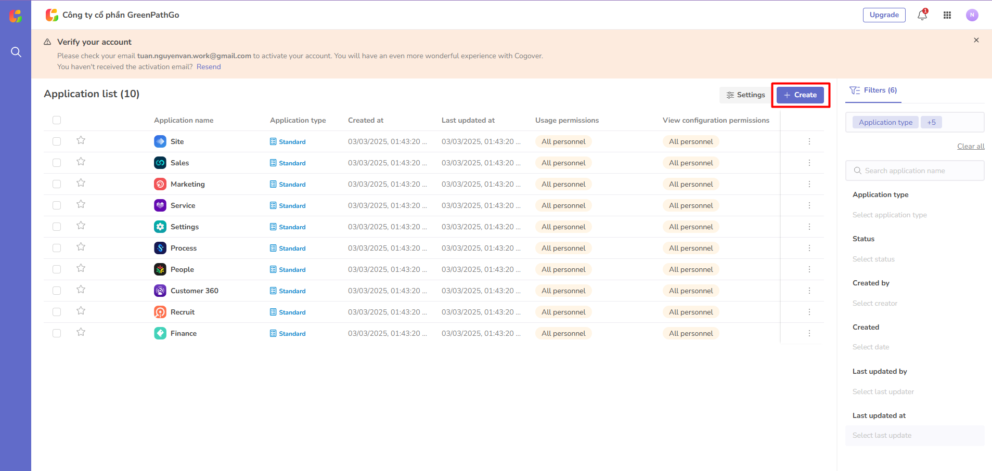The width and height of the screenshot is (992, 471).
Task: Click the search icon in left sidebar
Action: point(16,52)
